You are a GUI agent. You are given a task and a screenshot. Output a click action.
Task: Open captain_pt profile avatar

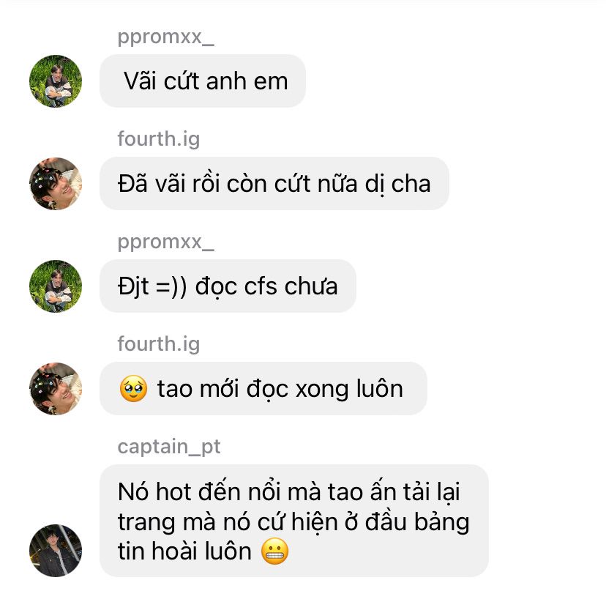pos(56,551)
